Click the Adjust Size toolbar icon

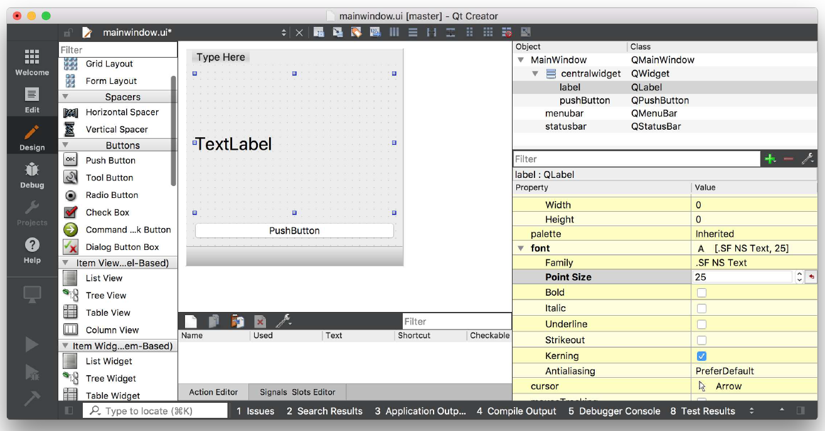point(526,33)
